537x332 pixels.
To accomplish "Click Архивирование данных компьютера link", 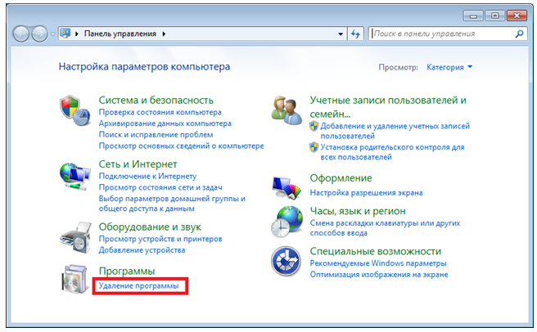I will coord(165,123).
